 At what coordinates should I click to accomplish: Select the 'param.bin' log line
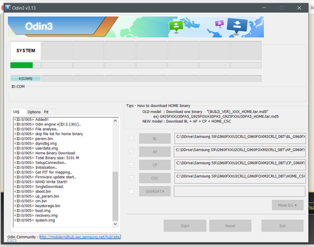pos(33,139)
